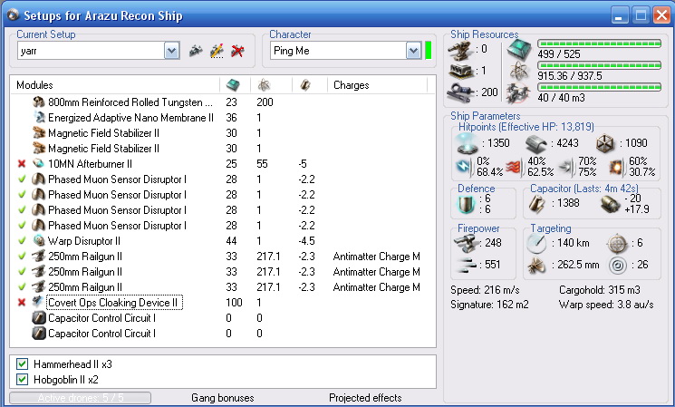
Task: Open the Character dropdown arrow
Action: [x=413, y=51]
